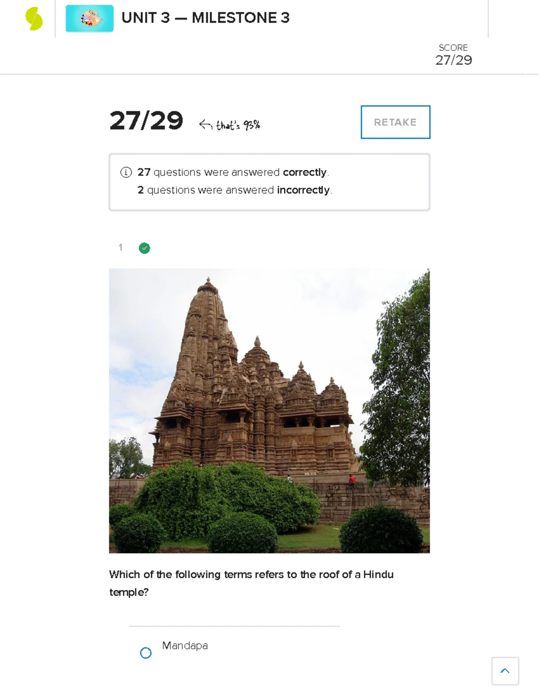Open the course thumbnail with the paint palette
539x698 pixels.
(x=89, y=18)
